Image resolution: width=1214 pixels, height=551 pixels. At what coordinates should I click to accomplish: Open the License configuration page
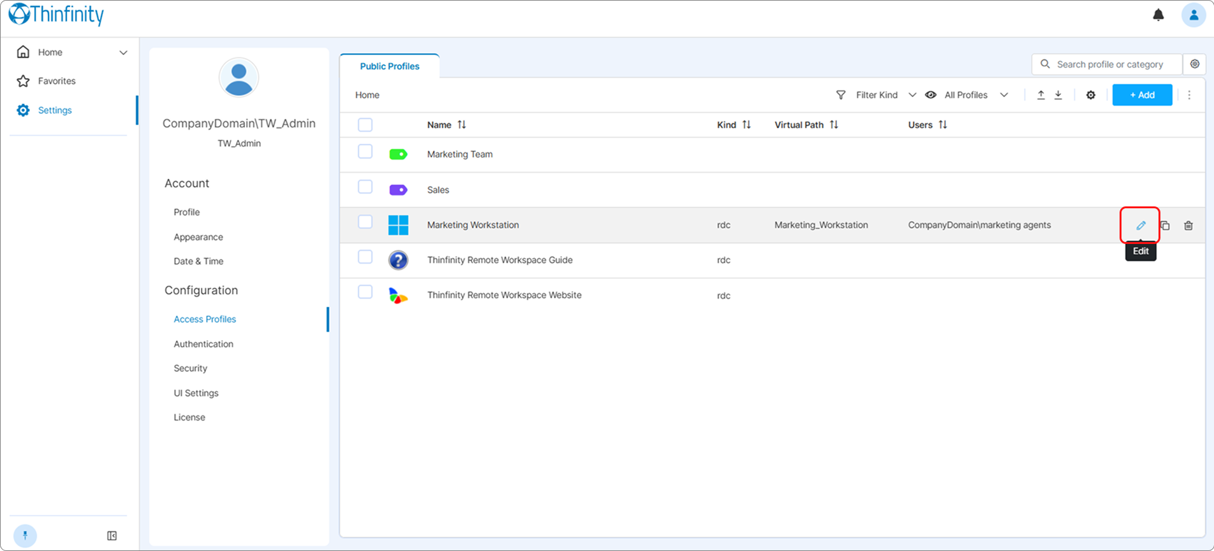click(189, 417)
